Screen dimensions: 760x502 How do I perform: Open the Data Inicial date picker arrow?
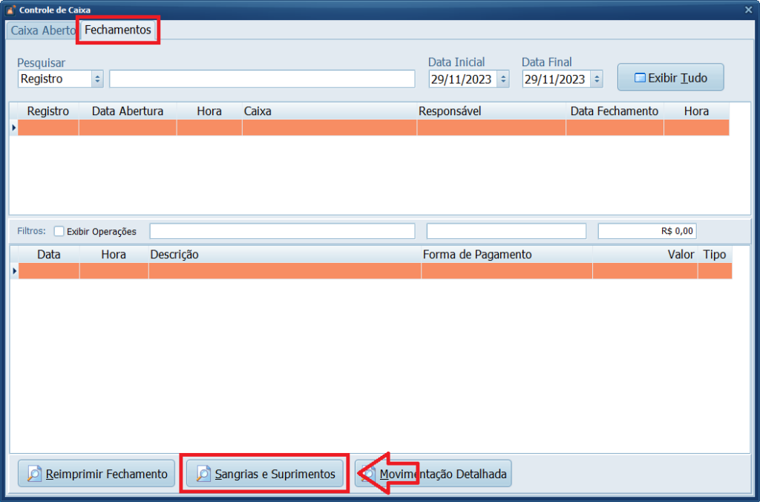[503, 79]
